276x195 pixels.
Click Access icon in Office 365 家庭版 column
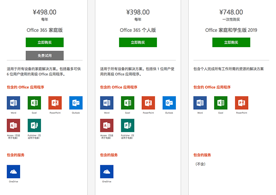pyautogui.click(x=13, y=125)
